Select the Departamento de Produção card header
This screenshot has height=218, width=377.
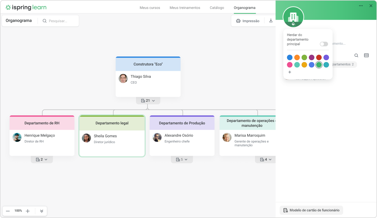click(x=182, y=123)
